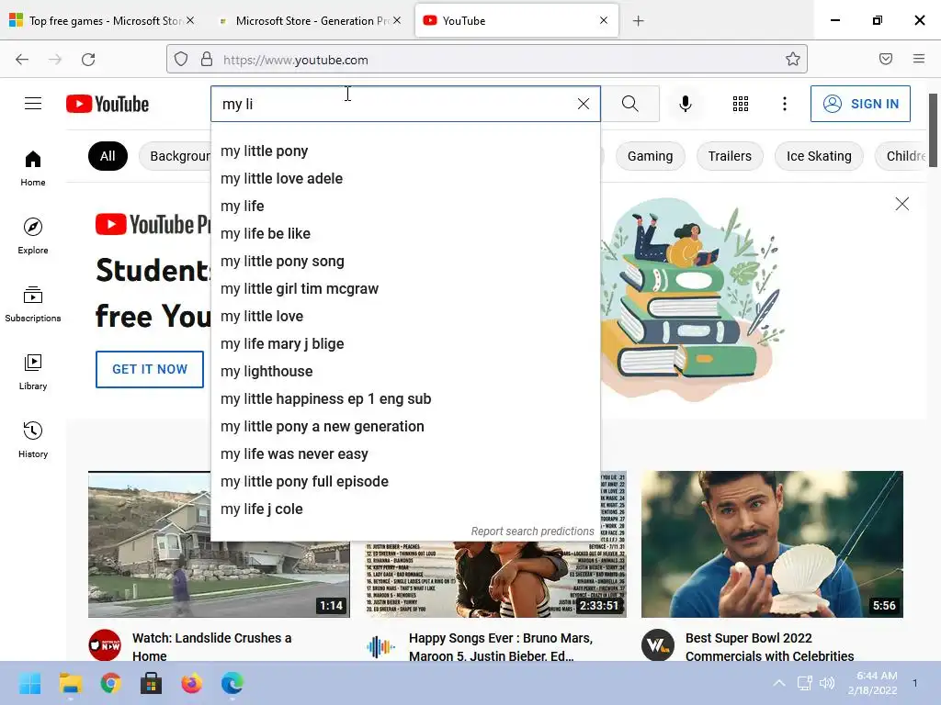This screenshot has width=941, height=705.
Task: Open "Watch: Landslide Crushes a Home" title
Action: pos(212,647)
